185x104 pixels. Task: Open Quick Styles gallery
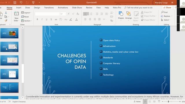(x=136, y=16)
